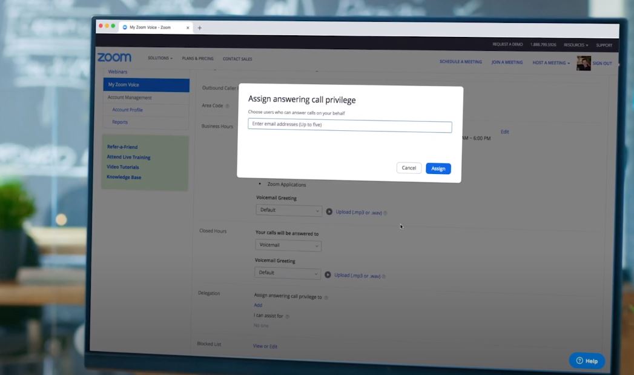The height and width of the screenshot is (375, 634).
Task: Expand Account Management in sidebar
Action: click(x=130, y=98)
